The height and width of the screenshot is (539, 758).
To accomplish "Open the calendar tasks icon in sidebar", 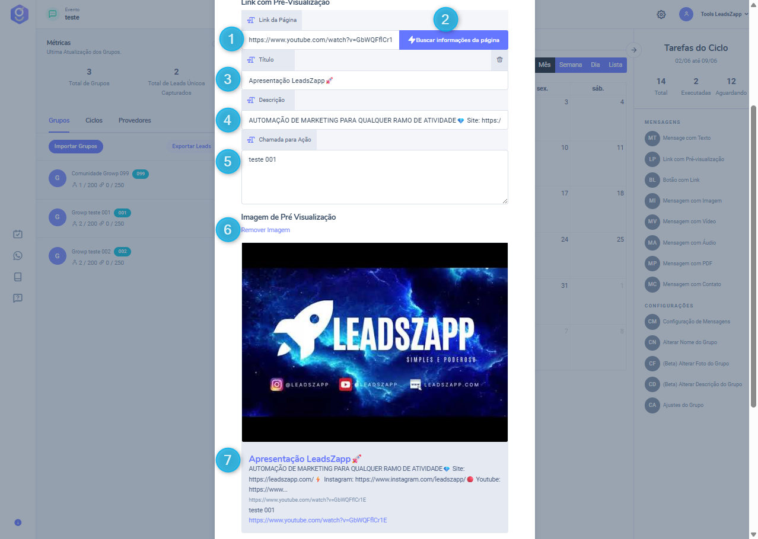I will pos(18,235).
